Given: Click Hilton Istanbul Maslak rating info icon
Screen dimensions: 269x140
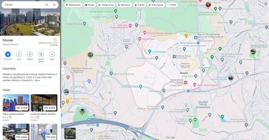Looking at the screenshot, I should click(x=10, y=117).
